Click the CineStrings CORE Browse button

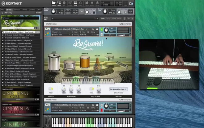click(x=18, y=99)
